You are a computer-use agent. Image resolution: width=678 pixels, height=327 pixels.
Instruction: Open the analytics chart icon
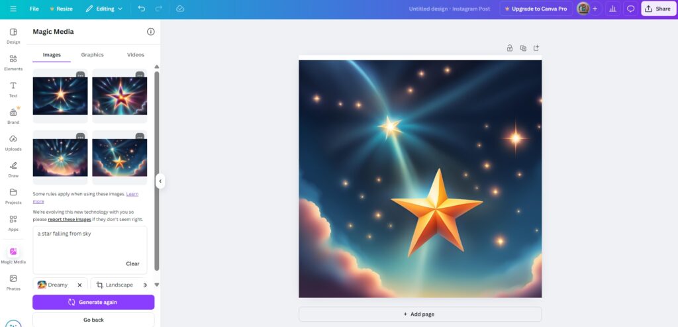[612, 9]
